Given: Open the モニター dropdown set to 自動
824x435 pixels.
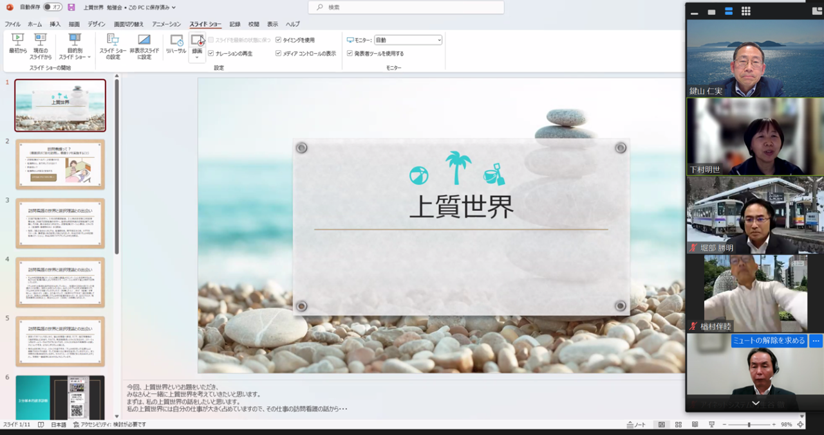Looking at the screenshot, I should click(408, 40).
